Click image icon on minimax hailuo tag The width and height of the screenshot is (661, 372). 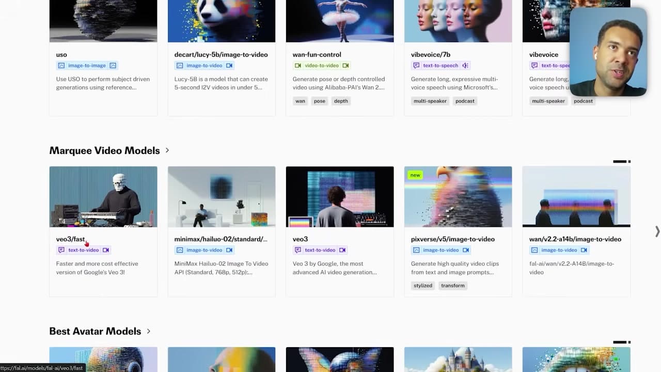pyautogui.click(x=180, y=250)
